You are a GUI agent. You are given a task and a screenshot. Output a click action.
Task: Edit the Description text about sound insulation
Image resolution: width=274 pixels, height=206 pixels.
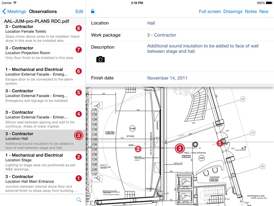203,48
